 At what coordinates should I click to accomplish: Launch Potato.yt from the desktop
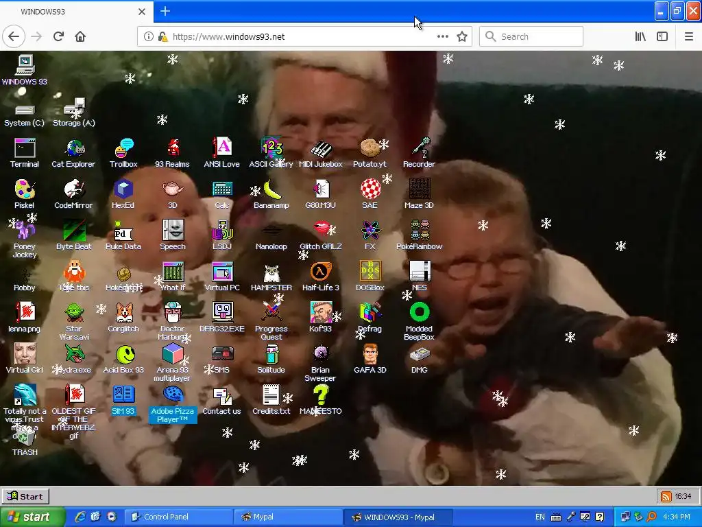pyautogui.click(x=370, y=153)
